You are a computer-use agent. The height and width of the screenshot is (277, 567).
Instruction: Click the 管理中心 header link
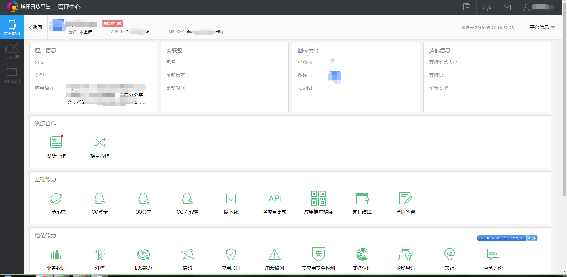[69, 7]
